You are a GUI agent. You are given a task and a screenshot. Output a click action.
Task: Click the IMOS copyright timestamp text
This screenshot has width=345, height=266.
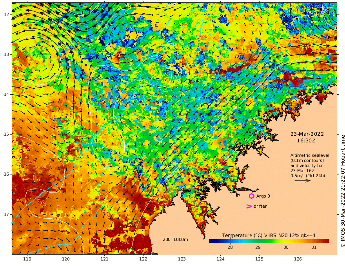(x=343, y=191)
